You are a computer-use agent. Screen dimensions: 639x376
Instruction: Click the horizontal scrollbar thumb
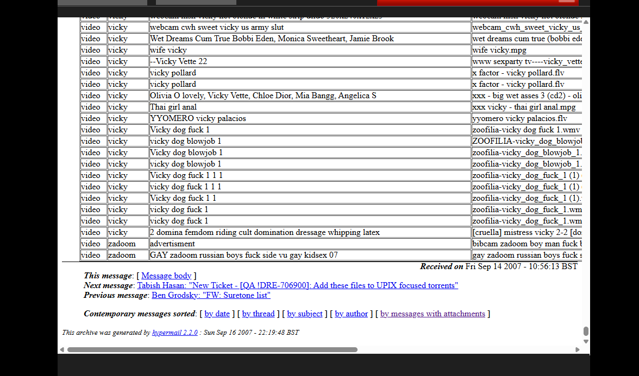click(212, 350)
